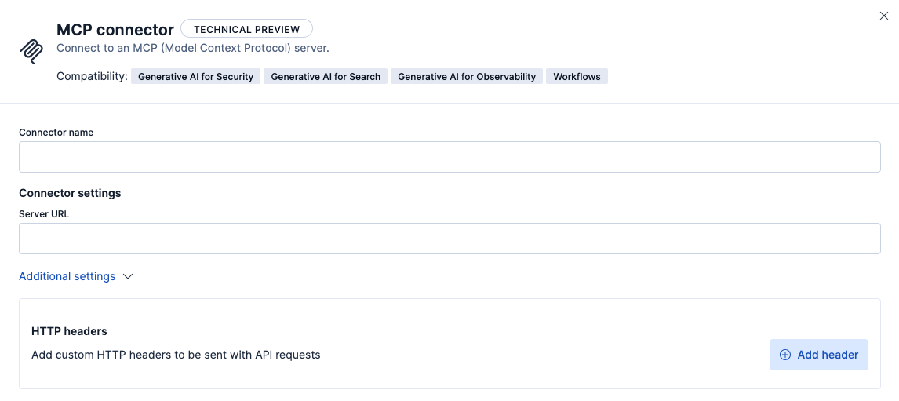The width and height of the screenshot is (899, 401).
Task: Click the custom HTTP headers description text
Action: pos(176,355)
